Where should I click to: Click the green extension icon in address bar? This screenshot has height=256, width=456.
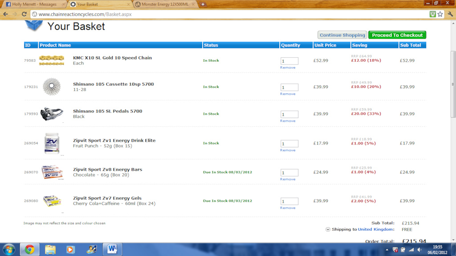[433, 14]
